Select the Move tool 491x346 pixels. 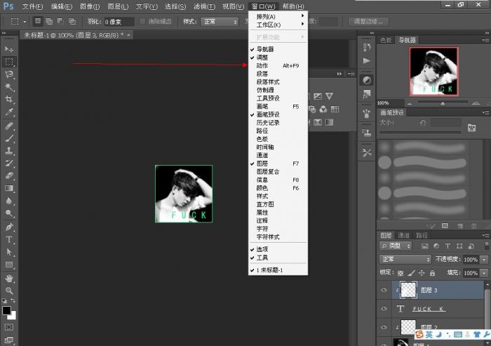(x=9, y=49)
